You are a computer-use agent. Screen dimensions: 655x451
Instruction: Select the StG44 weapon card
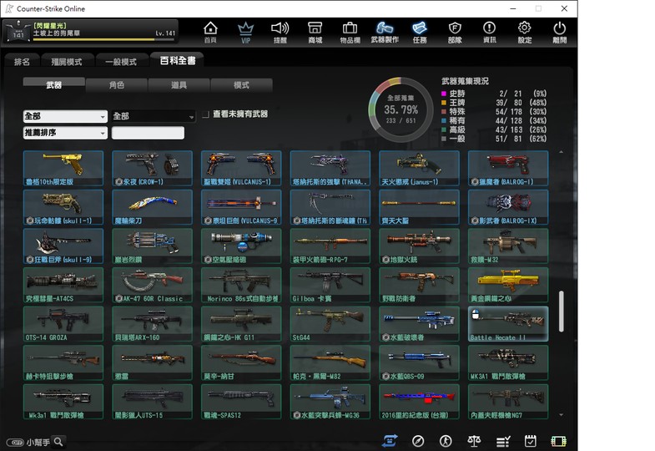(x=330, y=324)
